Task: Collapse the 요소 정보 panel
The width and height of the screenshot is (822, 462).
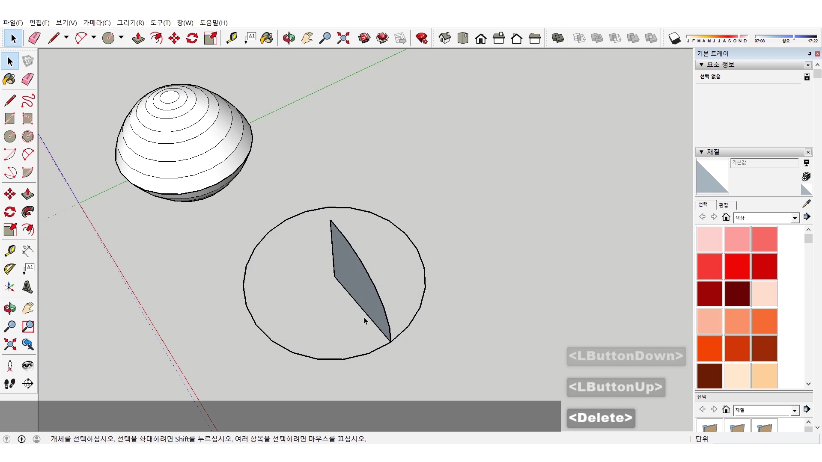Action: coord(701,65)
